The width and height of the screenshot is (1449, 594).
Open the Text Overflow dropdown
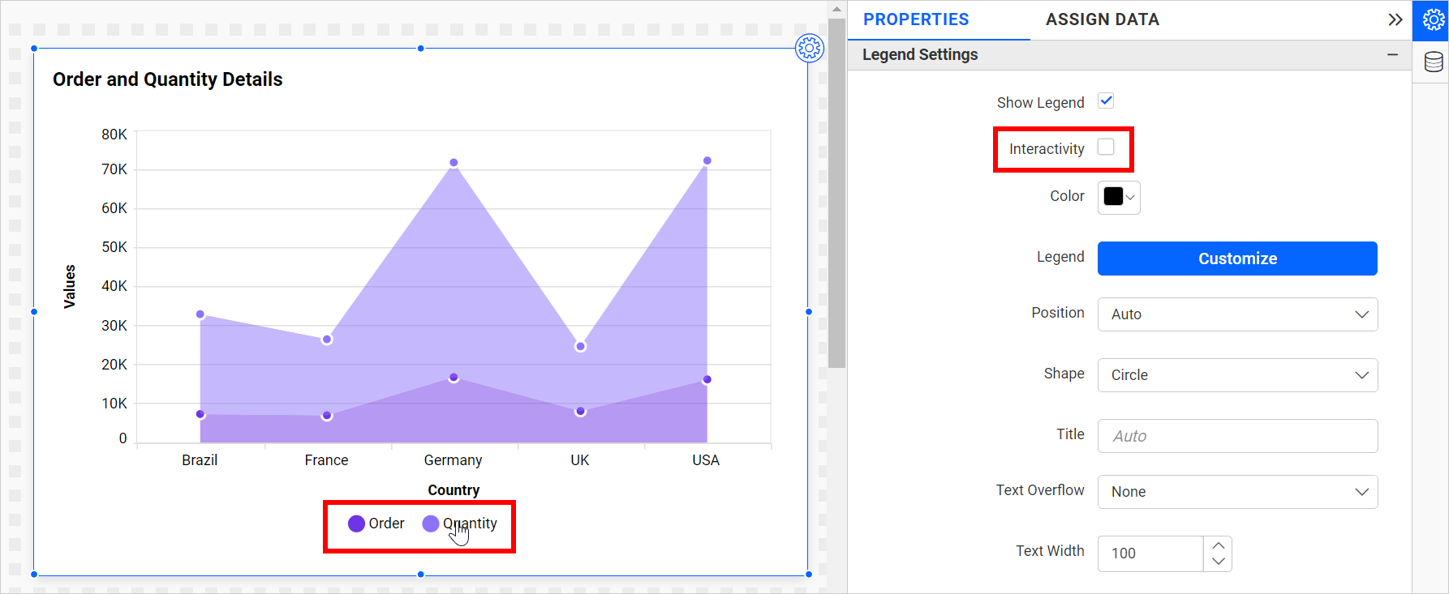[1237, 492]
